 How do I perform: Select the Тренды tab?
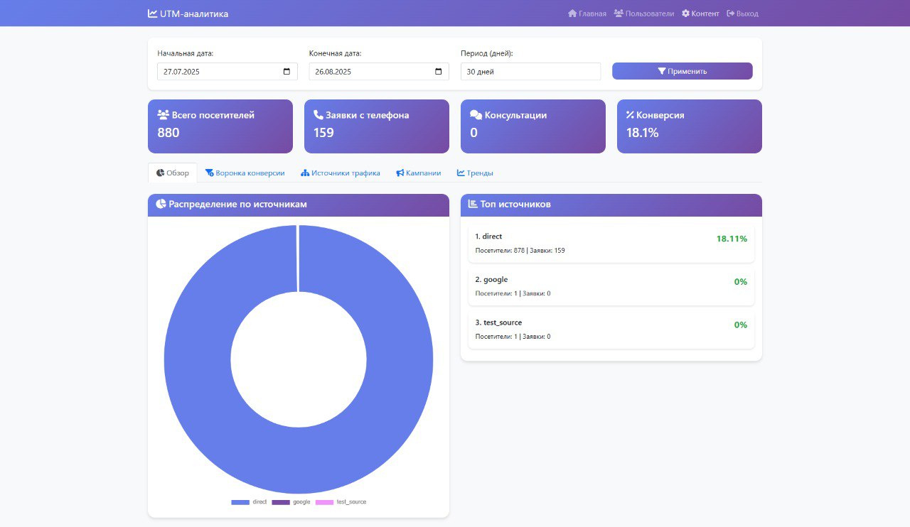pos(475,173)
